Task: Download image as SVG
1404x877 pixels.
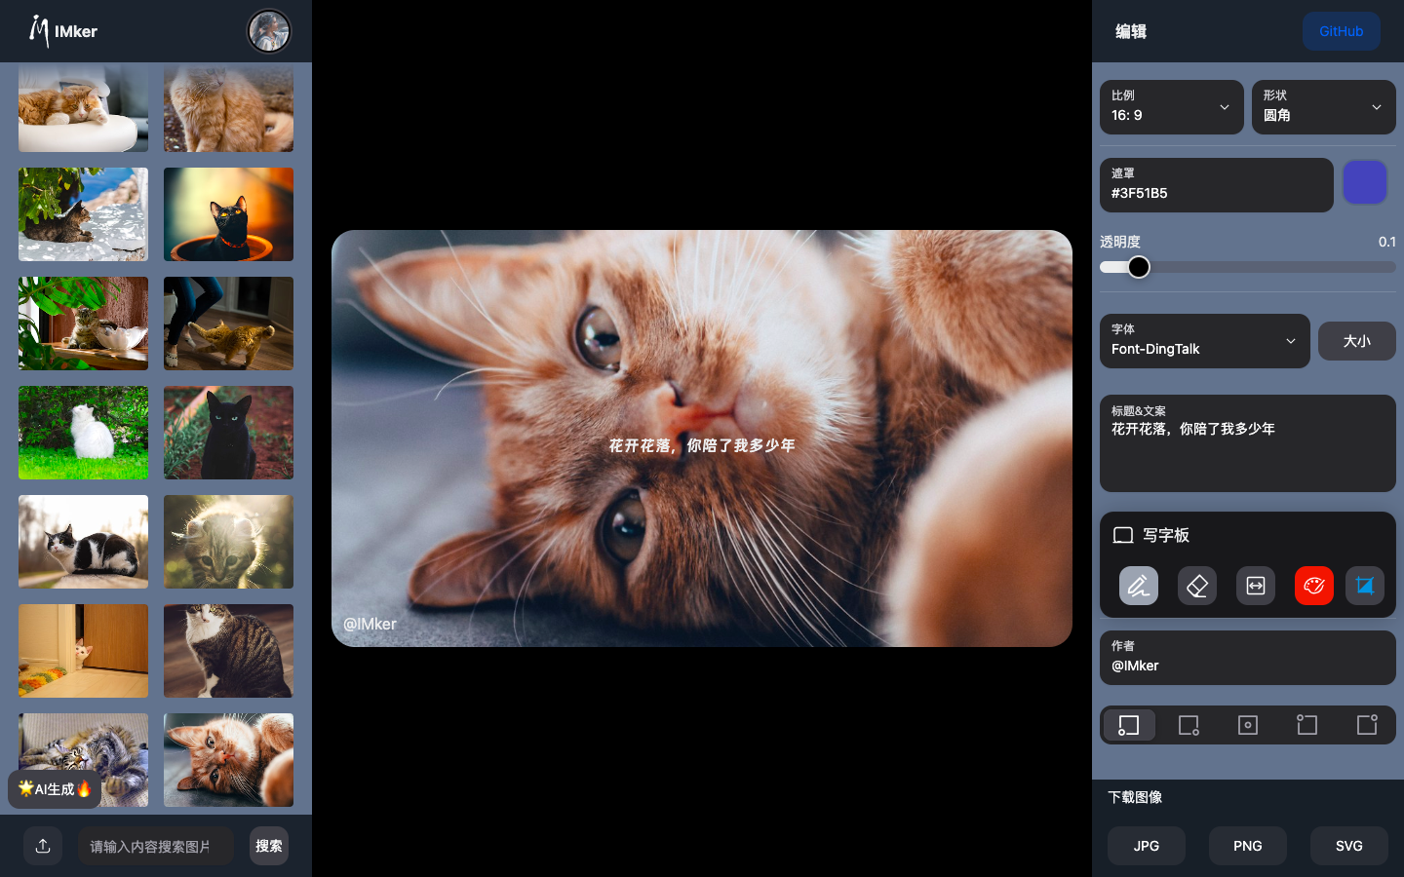Action: [x=1349, y=846]
